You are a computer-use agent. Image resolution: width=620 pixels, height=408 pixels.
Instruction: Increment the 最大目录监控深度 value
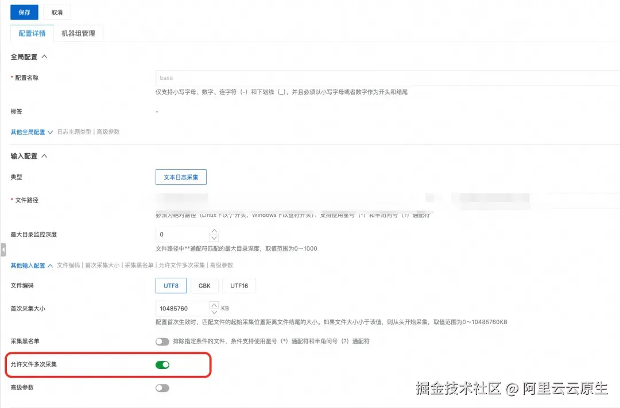pyautogui.click(x=213, y=231)
